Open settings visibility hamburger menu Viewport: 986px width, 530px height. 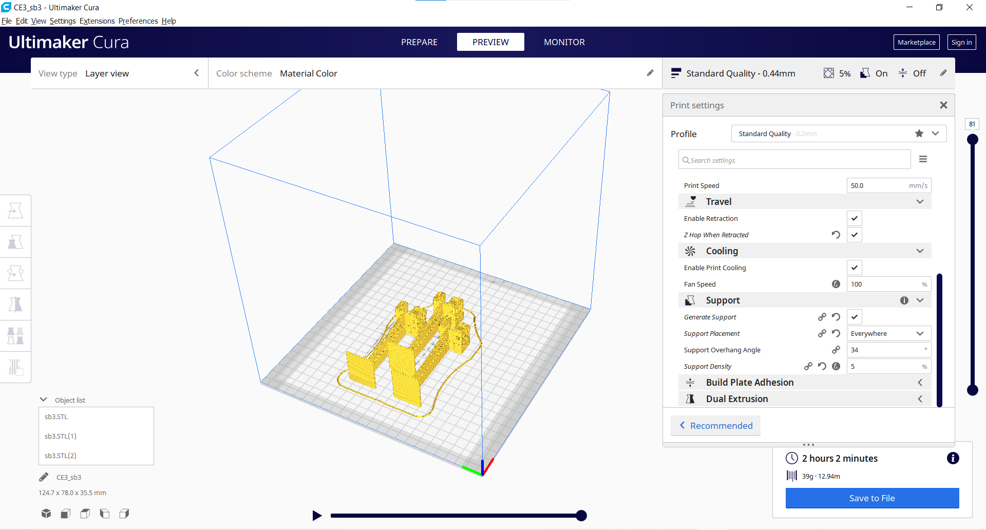pos(923,159)
